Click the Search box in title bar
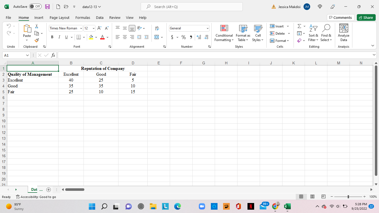This screenshot has height=213, width=379. 192,7
